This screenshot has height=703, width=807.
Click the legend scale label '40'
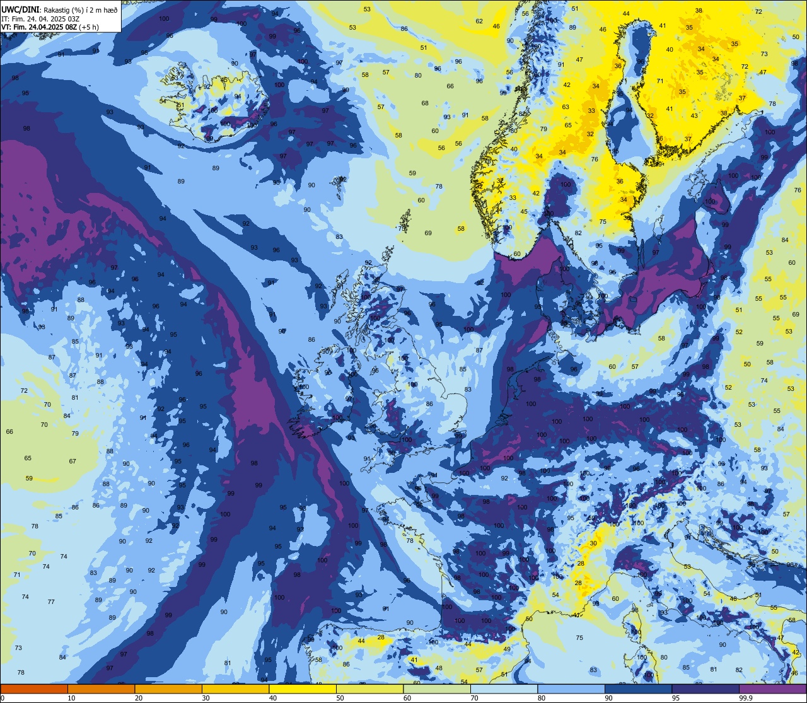click(x=273, y=698)
